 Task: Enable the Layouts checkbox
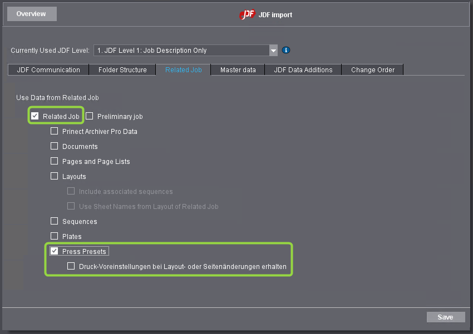point(54,176)
